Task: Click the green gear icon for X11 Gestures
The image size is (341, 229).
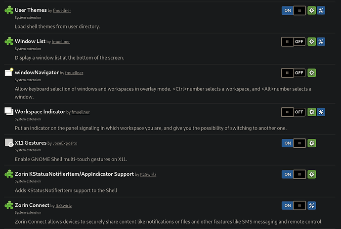Action: (x=311, y=143)
